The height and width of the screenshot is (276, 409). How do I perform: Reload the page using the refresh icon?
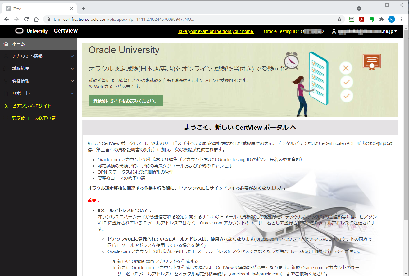click(x=26, y=19)
